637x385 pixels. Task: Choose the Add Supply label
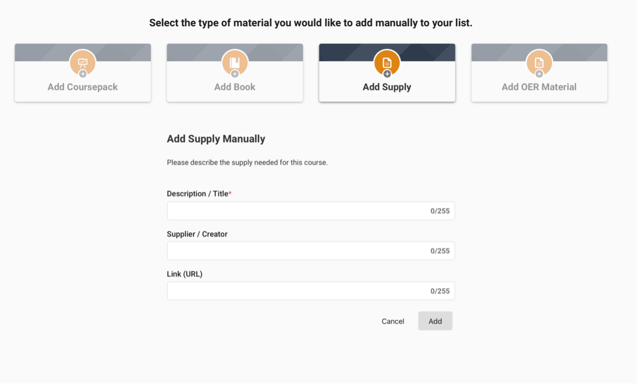pyautogui.click(x=387, y=87)
